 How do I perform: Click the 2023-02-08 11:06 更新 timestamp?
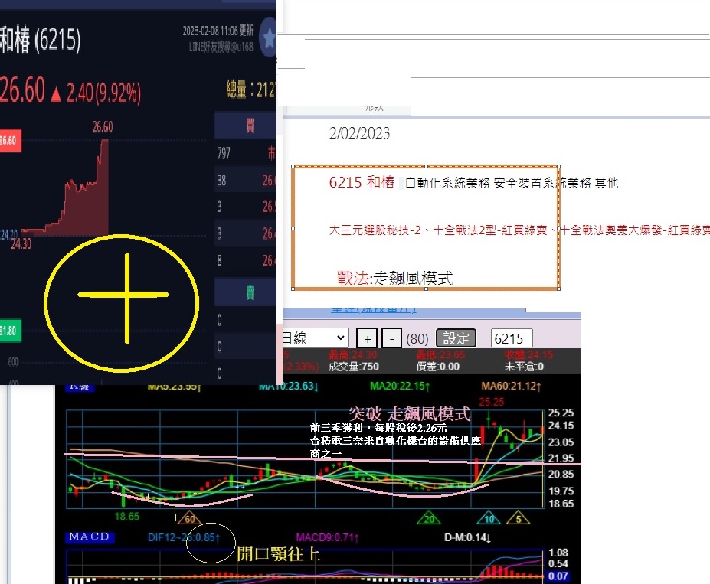coord(218,31)
